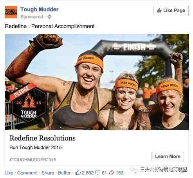The image size is (193, 178).
Task: Click the thumbs-up icon in Like Page
Action: coord(159,10)
